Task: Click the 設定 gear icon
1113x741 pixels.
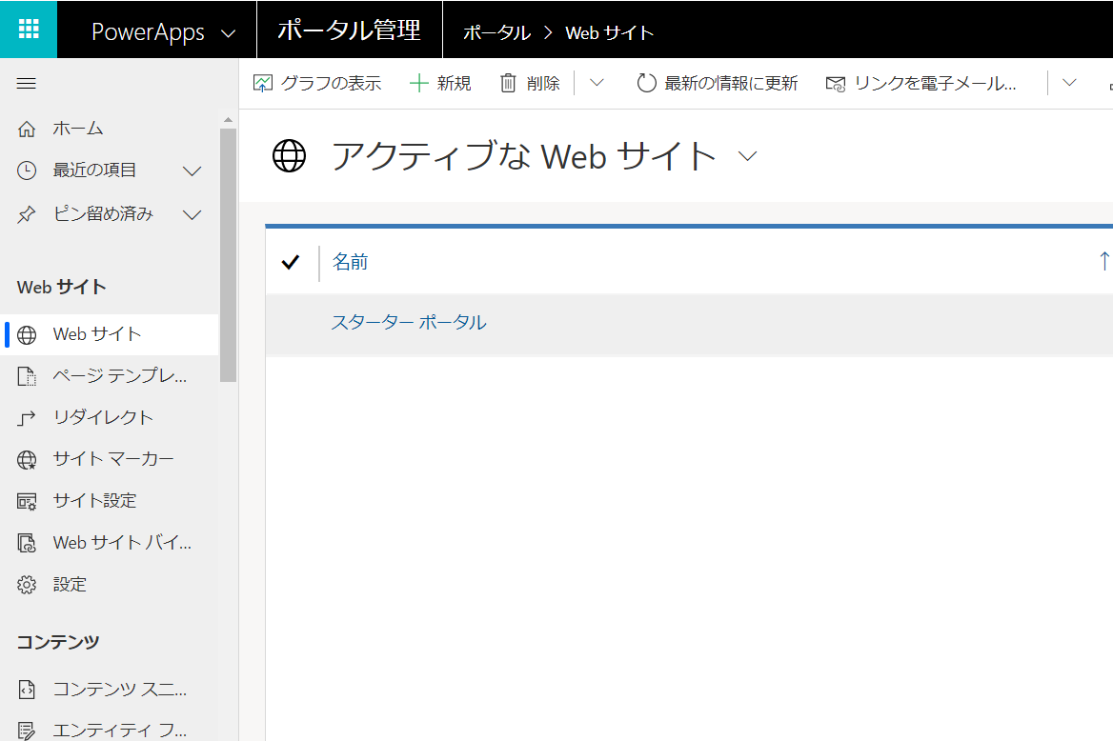Action: coord(27,585)
